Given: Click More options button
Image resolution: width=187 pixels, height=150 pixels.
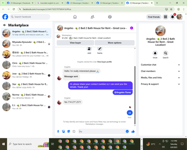Looking at the screenshot, I should (x=114, y=43).
